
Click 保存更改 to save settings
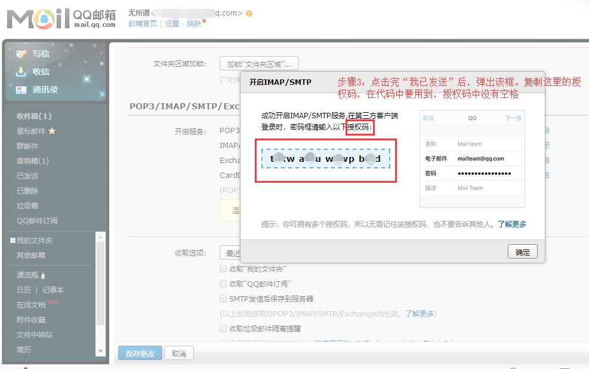tap(140, 353)
